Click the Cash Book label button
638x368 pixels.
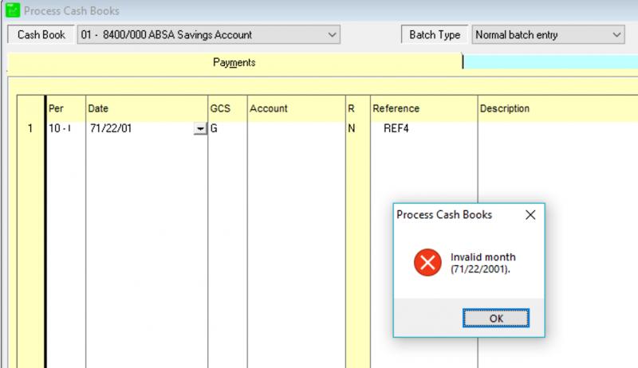click(x=40, y=35)
